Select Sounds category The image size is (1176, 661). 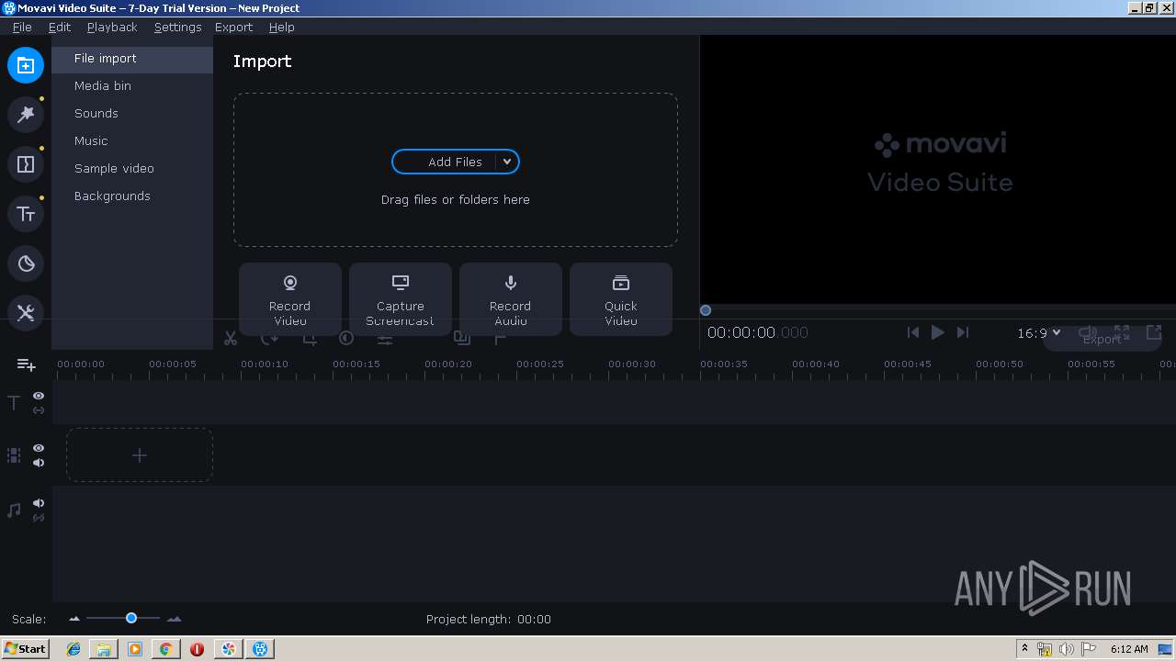click(x=132, y=114)
